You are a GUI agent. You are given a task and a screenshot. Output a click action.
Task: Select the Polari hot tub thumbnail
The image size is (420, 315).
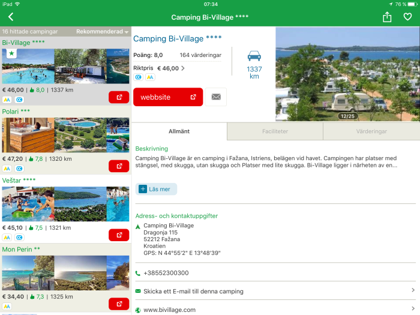click(28, 135)
